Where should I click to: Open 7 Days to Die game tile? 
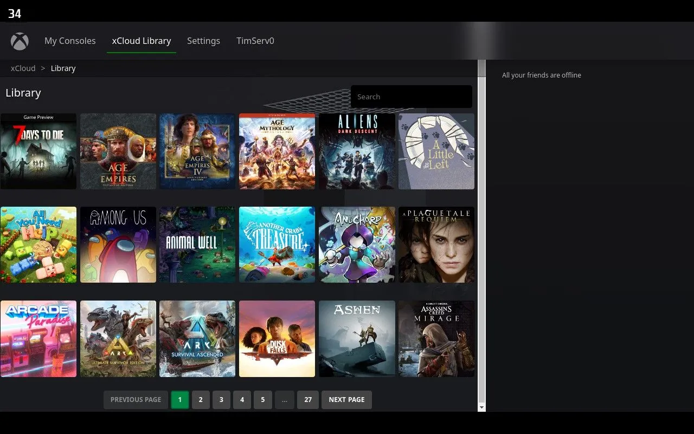pyautogui.click(x=38, y=151)
